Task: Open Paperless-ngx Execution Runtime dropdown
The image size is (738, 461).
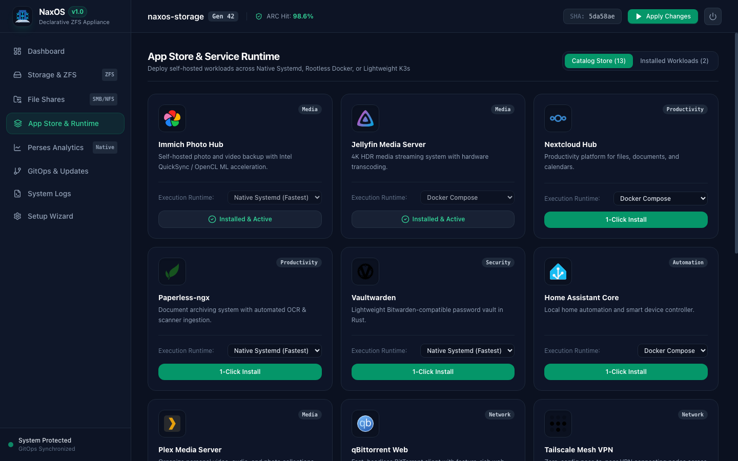Action: (x=275, y=351)
